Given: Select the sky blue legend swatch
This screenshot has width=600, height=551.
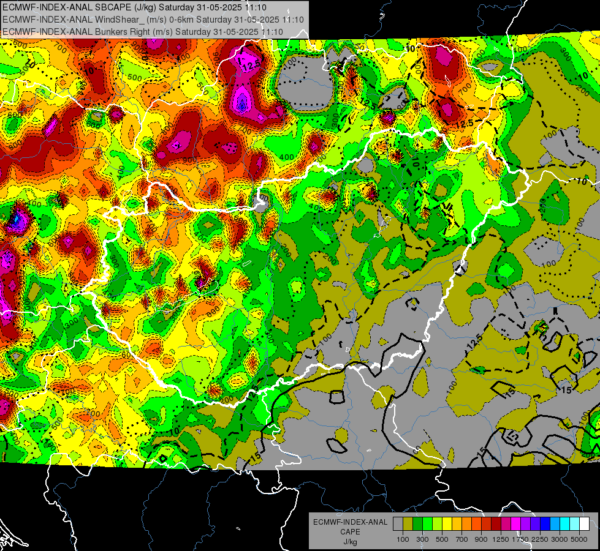Looking at the screenshot, I should (555, 524).
